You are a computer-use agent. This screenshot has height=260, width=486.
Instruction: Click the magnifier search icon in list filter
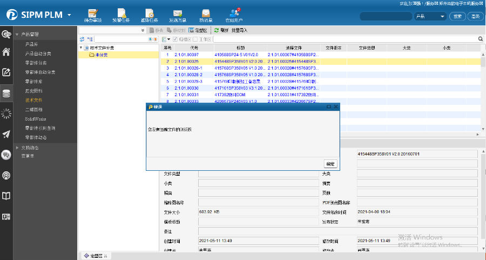480,39
